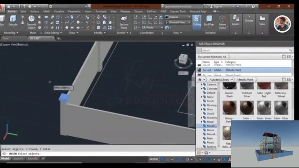The width and height of the screenshot is (299, 168).
Task: Select the Move Gizmo tool
Action: (x=222, y=22)
